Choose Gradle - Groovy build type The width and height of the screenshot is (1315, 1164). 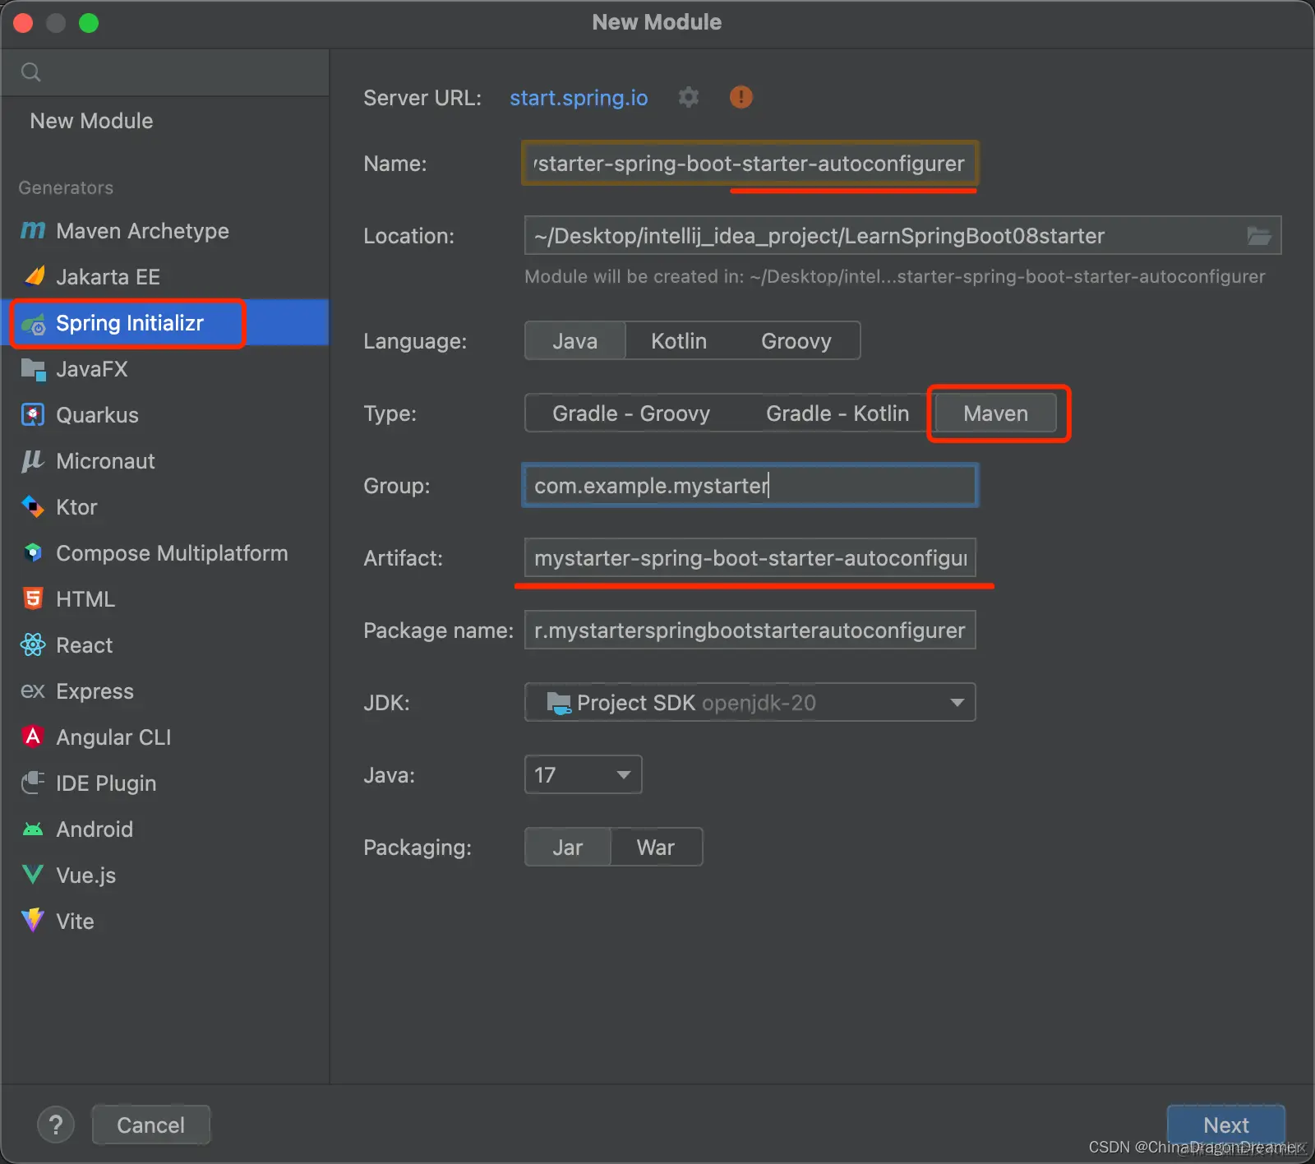point(631,413)
